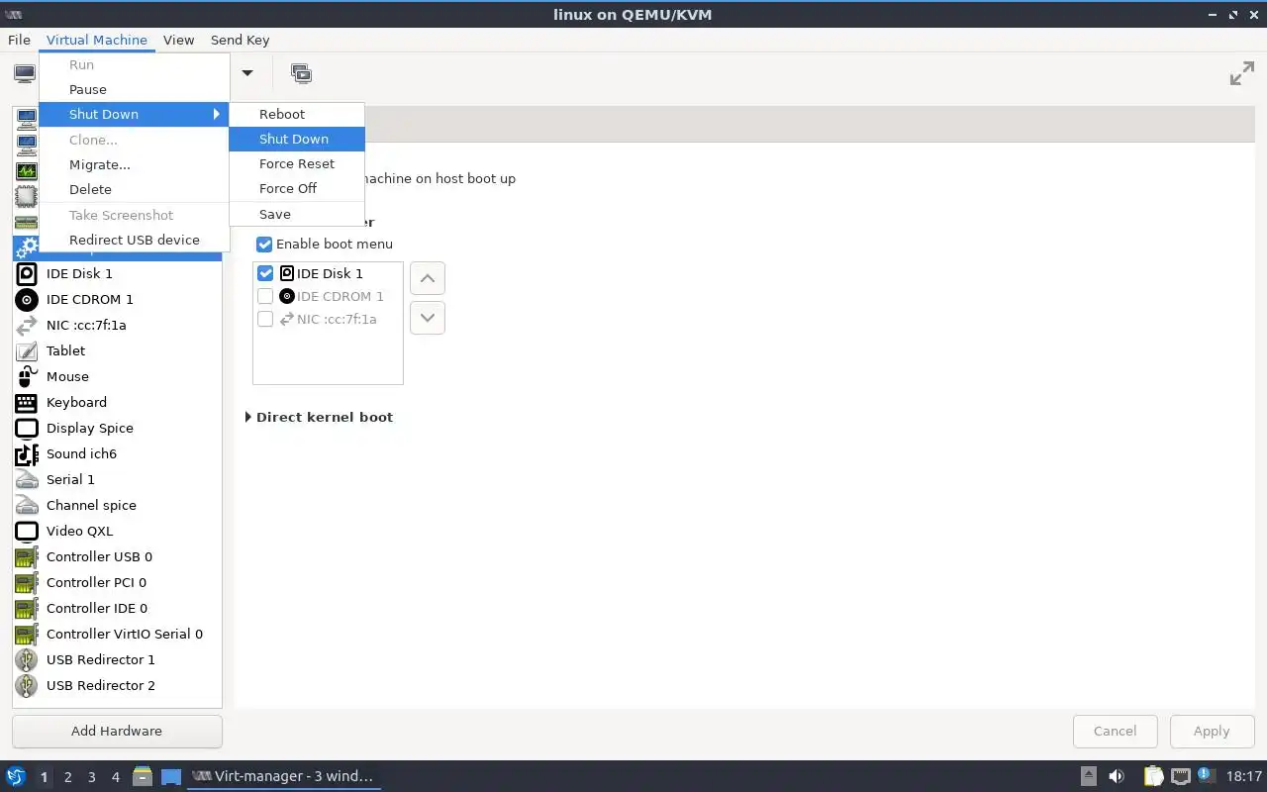Switch to workspace 3 on taskbar
This screenshot has width=1267, height=792.
[x=91, y=776]
